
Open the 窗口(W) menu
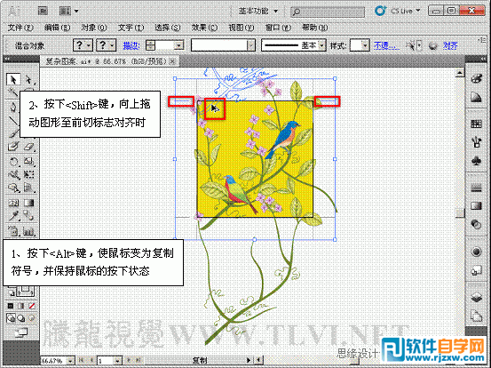point(278,28)
